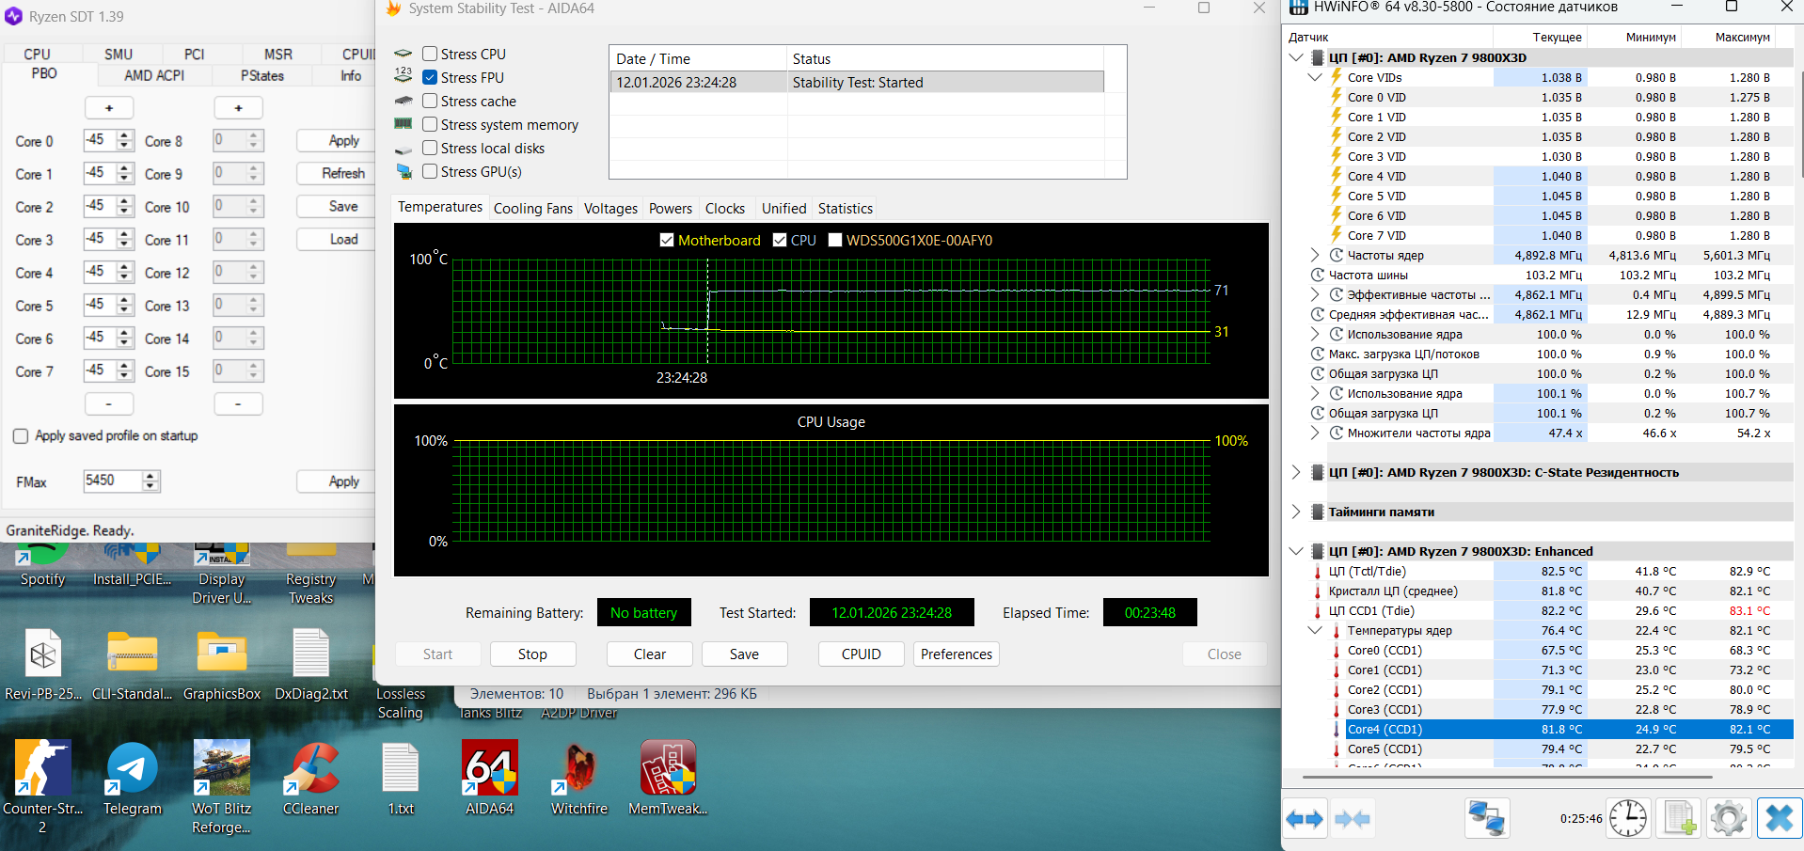The image size is (1804, 851).
Task: Click the HWiNFO horizontal scrollbar
Action: (x=1507, y=778)
